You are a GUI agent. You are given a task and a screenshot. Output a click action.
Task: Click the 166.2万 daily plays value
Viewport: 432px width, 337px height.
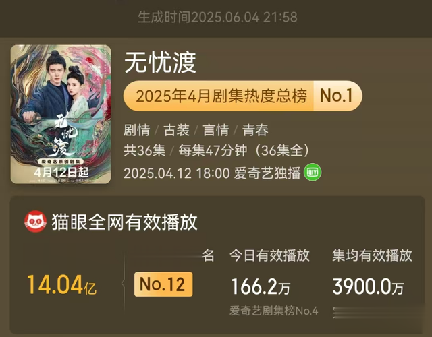pos(261,286)
